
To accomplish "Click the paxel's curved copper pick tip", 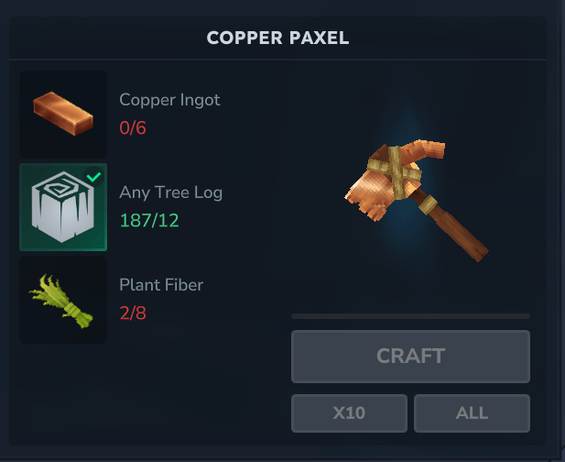I will point(425,149).
